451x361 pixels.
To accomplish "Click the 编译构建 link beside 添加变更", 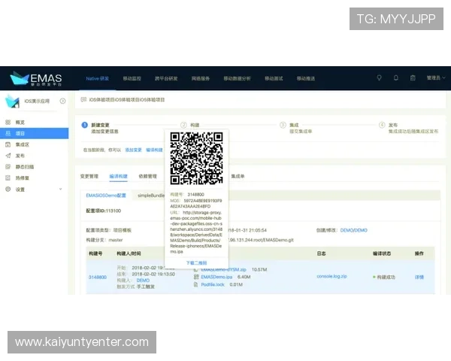I will pos(154,150).
